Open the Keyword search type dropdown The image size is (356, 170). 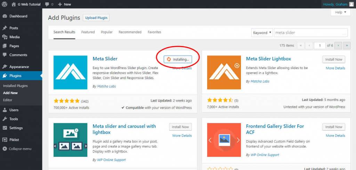point(262,33)
